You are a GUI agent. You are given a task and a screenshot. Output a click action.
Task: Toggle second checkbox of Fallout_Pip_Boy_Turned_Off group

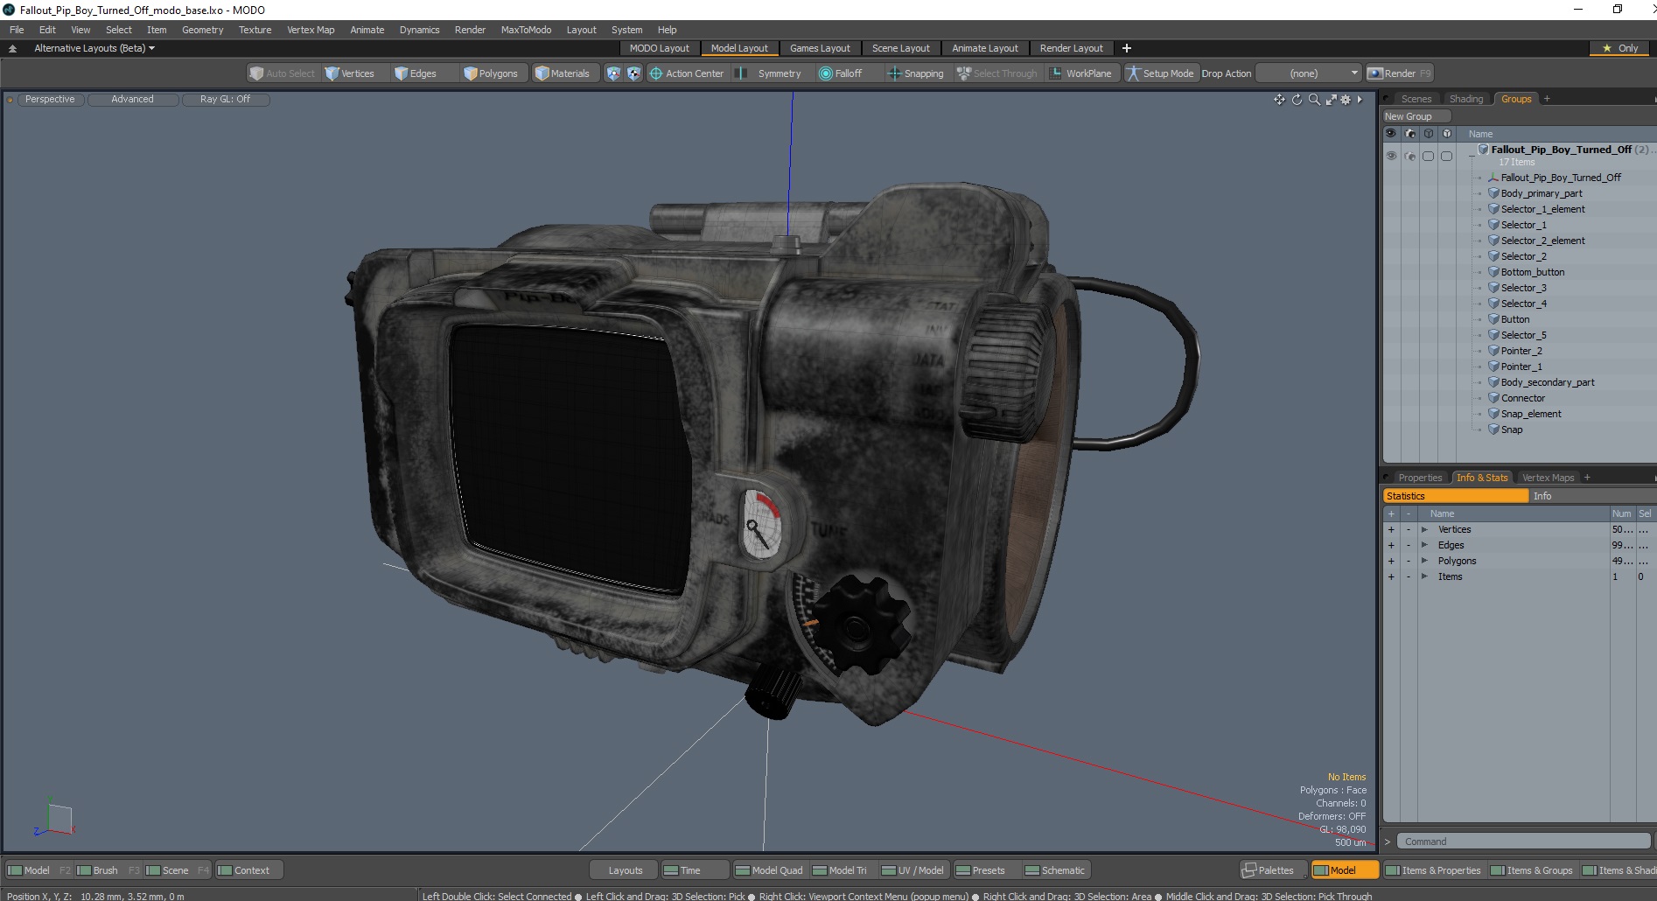1447,156
